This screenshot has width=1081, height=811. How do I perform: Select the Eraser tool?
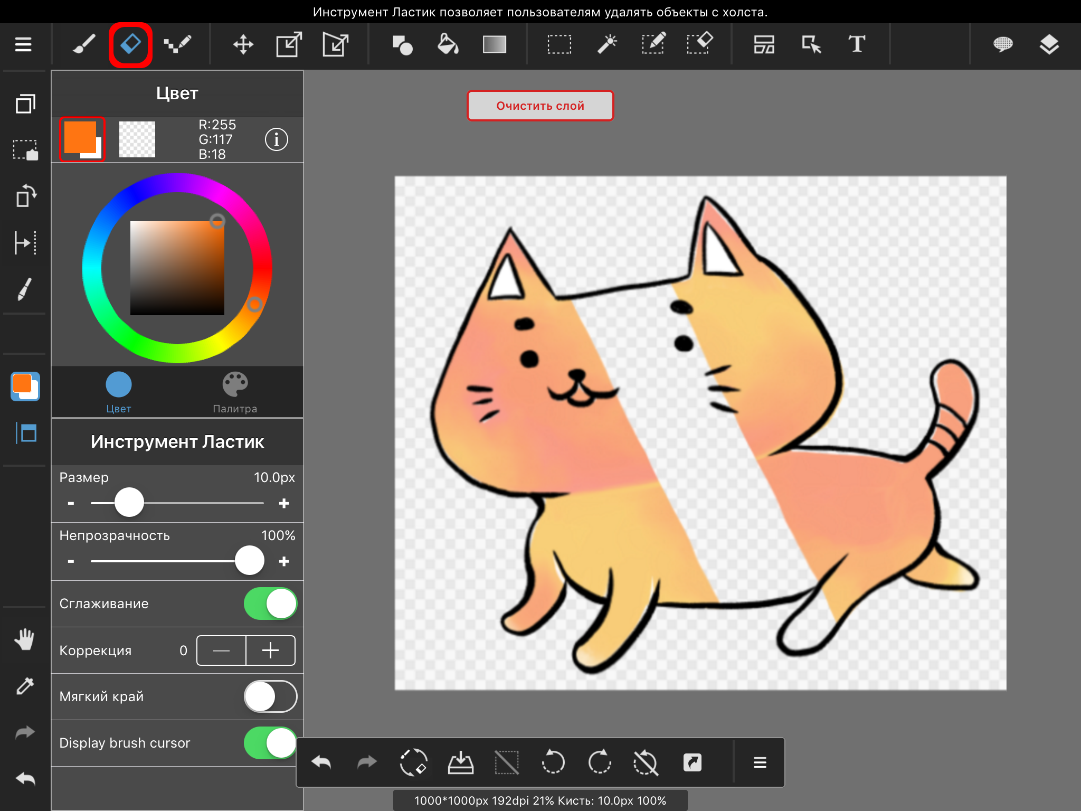[132, 44]
